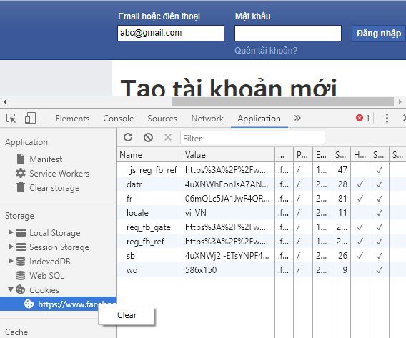This screenshot has width=406, height=338.
Task: Collapse the Cookies node
Action: point(11,289)
